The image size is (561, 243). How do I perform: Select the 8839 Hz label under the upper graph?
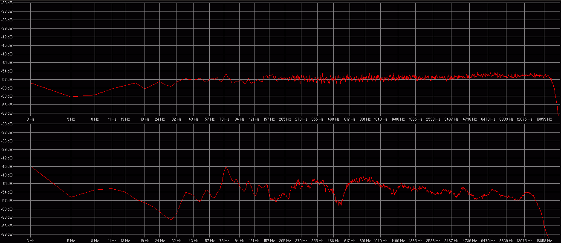(507, 119)
